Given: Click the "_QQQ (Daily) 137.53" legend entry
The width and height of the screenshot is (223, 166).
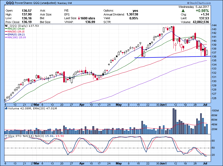Looking at the screenshot, I should (x=23, y=26).
